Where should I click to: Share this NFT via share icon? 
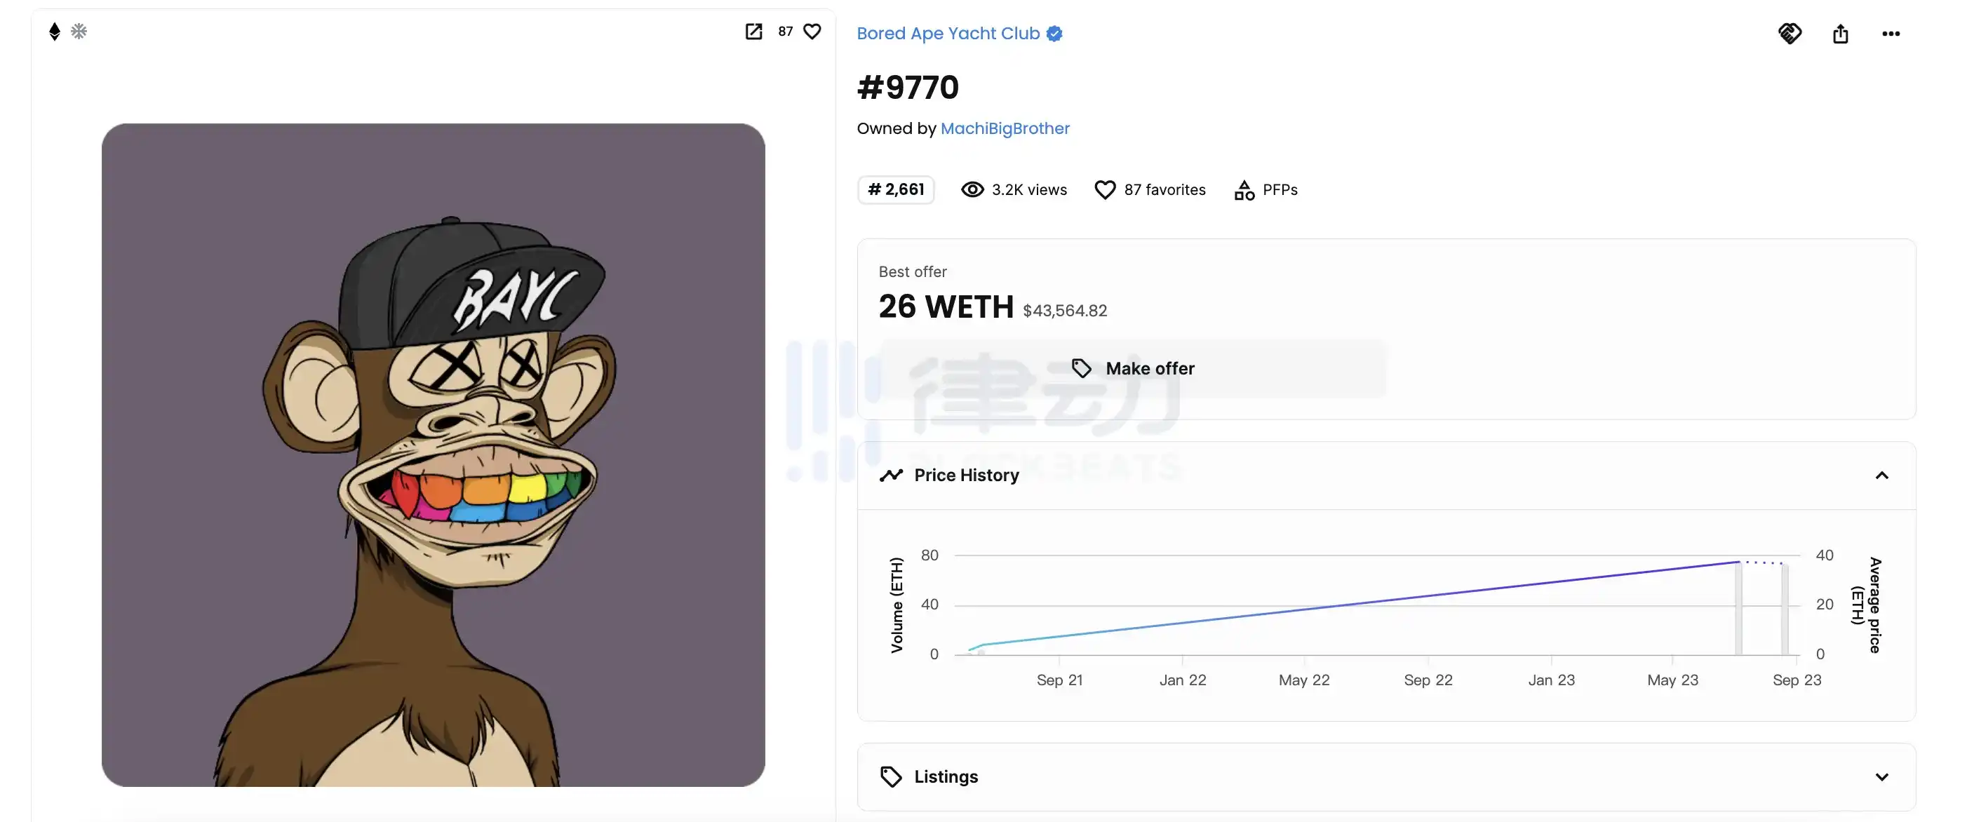[x=1840, y=34]
